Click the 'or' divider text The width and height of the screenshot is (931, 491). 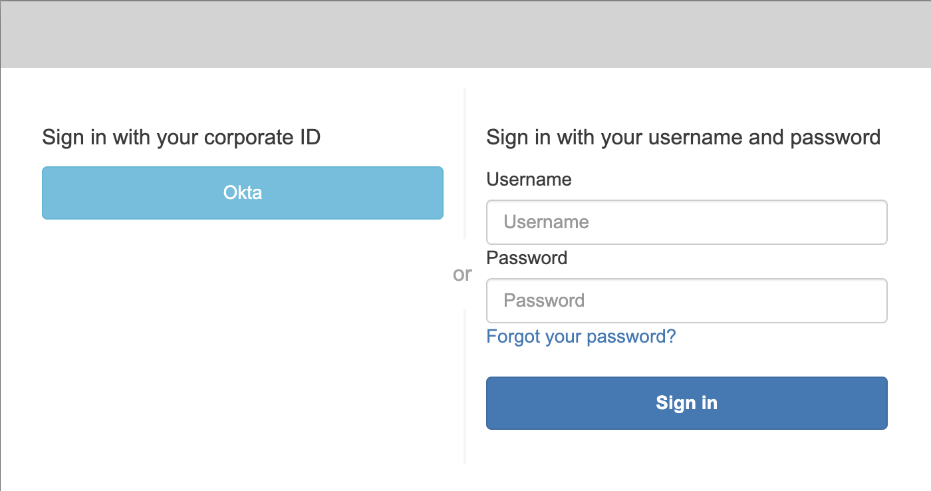pos(462,274)
